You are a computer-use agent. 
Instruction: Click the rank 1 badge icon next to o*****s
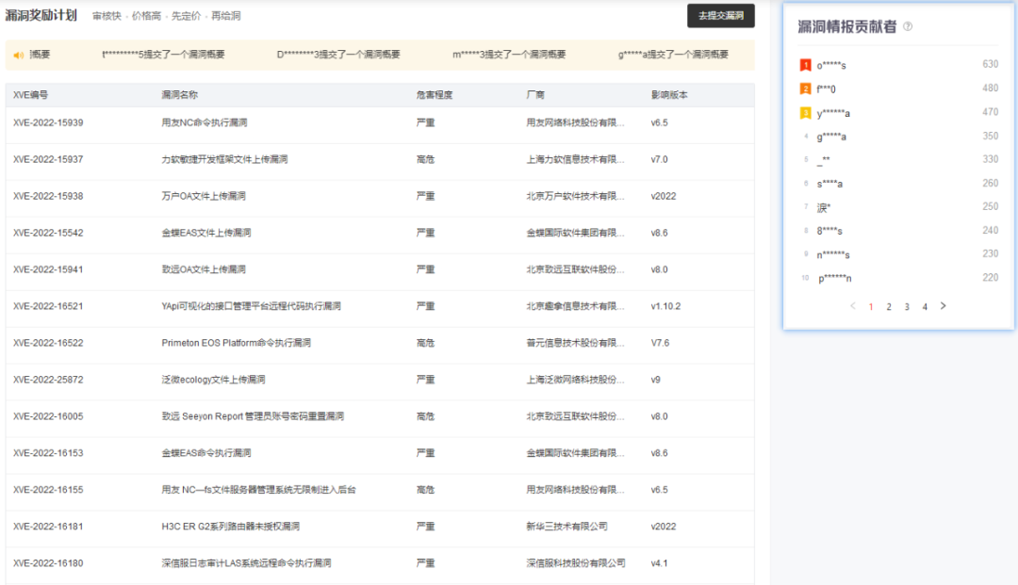[805, 65]
